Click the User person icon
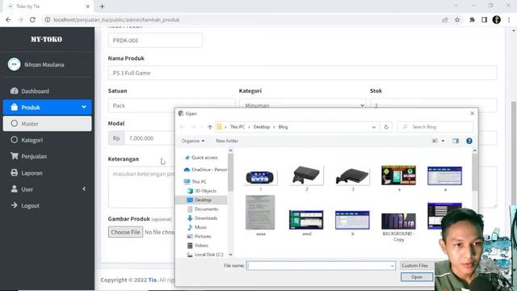 15,188
